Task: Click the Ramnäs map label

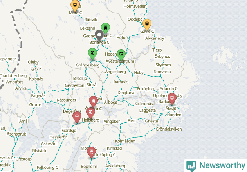Action: (121, 82)
